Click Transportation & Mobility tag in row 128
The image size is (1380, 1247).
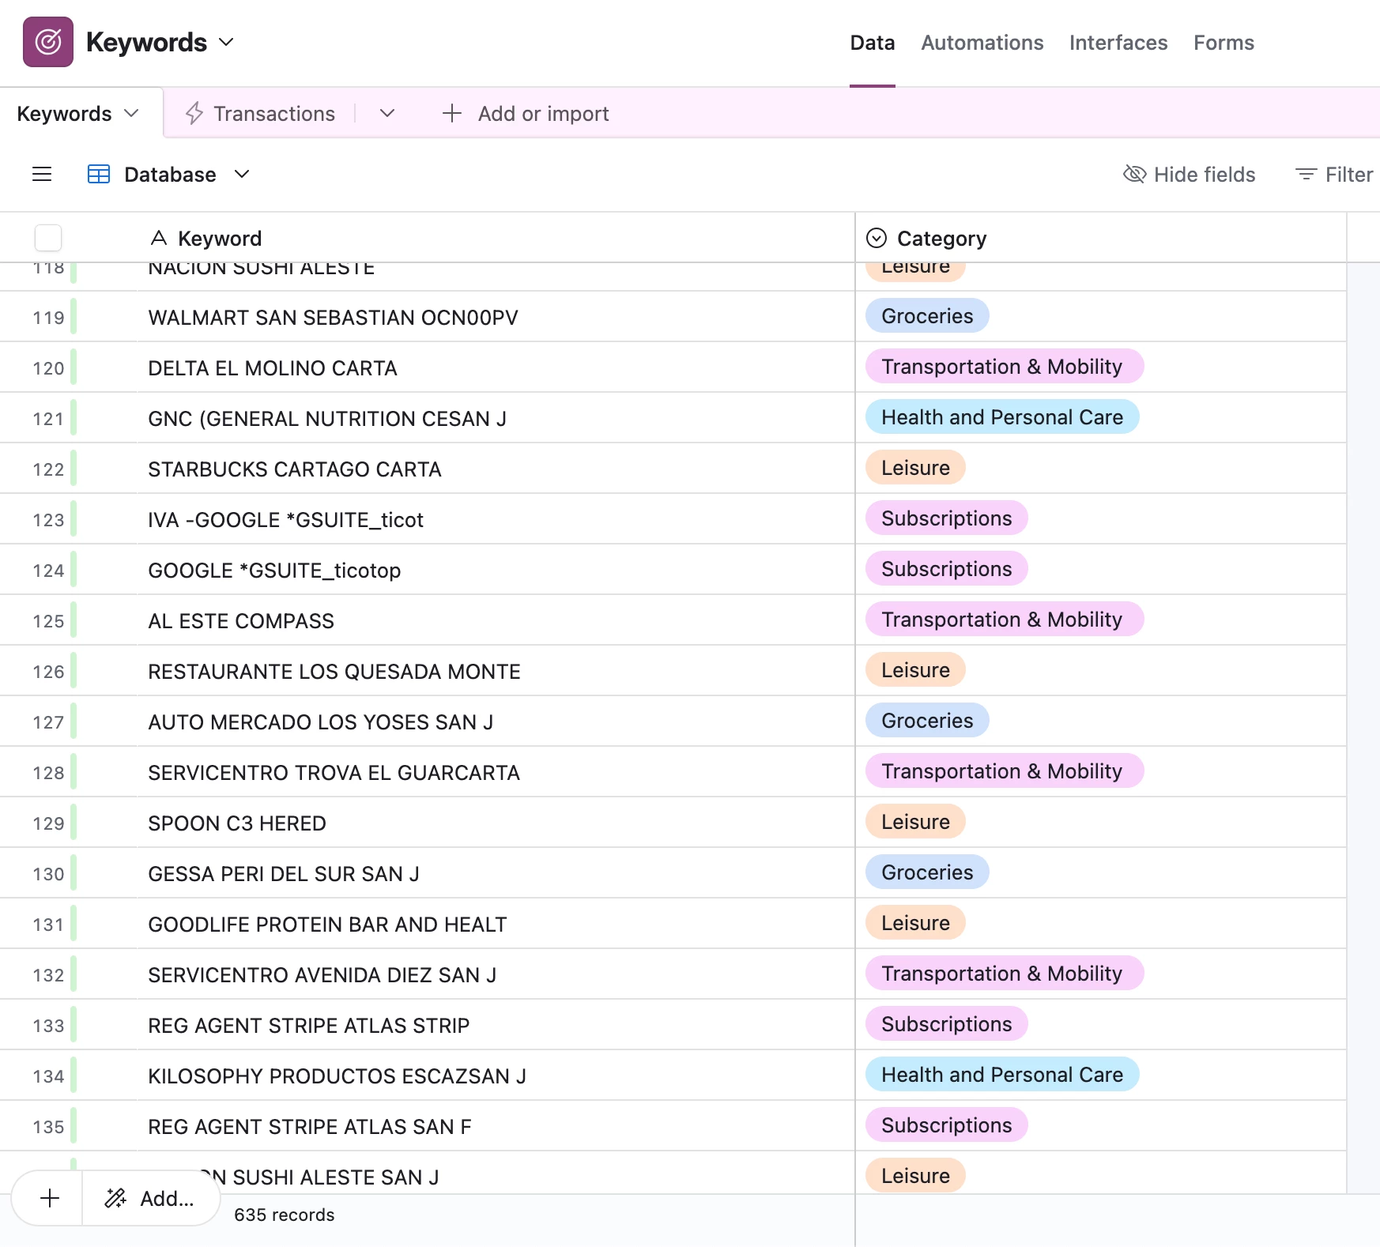(x=1005, y=771)
